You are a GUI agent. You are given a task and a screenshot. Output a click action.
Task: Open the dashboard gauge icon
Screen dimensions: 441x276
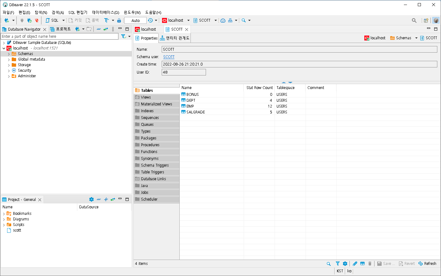[223, 20]
